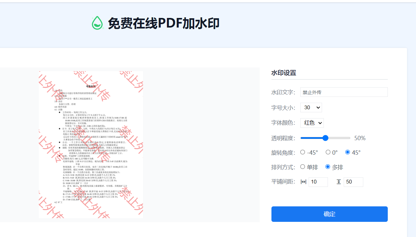The height and width of the screenshot is (237, 416).
Task: Click the vertical spacing icon beside 50
Action: pyautogui.click(x=339, y=182)
